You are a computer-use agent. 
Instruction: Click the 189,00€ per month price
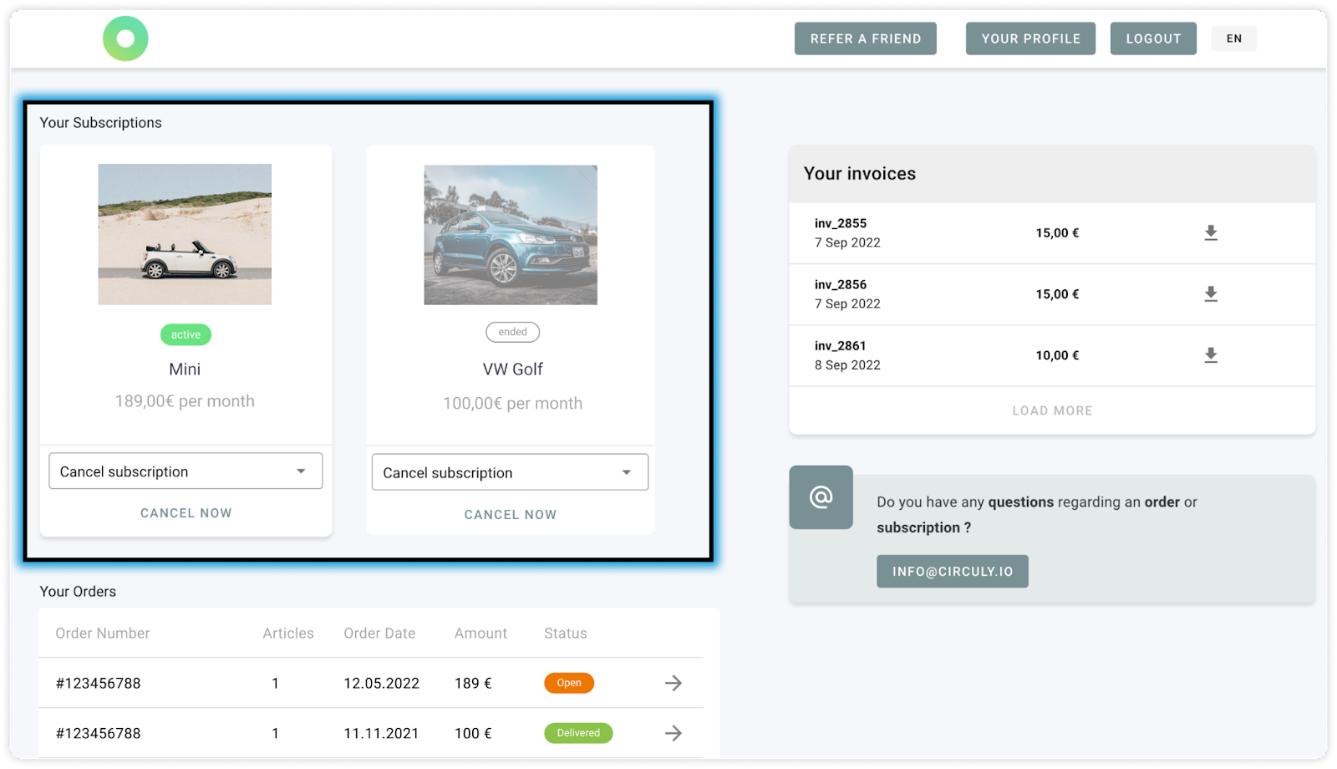click(x=185, y=401)
